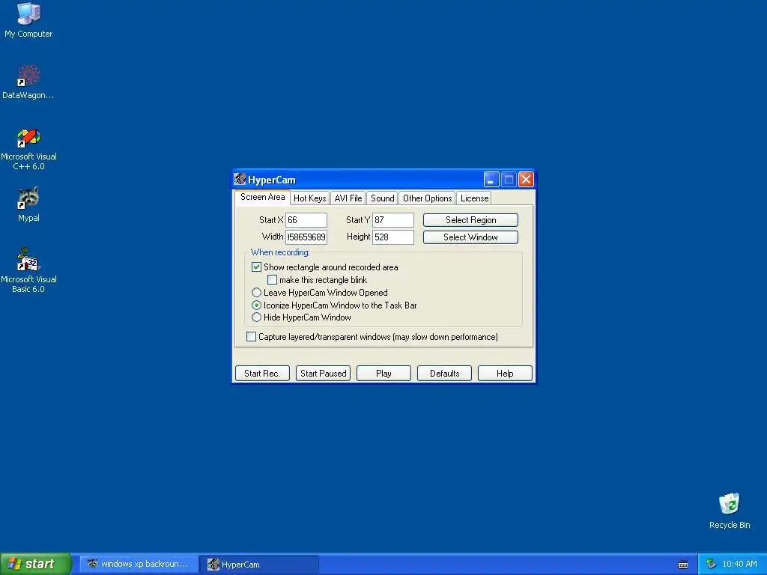This screenshot has height=575, width=767.
Task: Select the Mypal browser desktop icon
Action: tap(28, 204)
